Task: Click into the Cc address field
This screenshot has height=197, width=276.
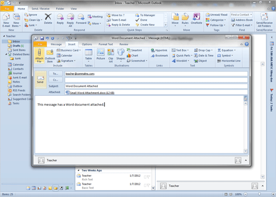Action: pos(156,80)
